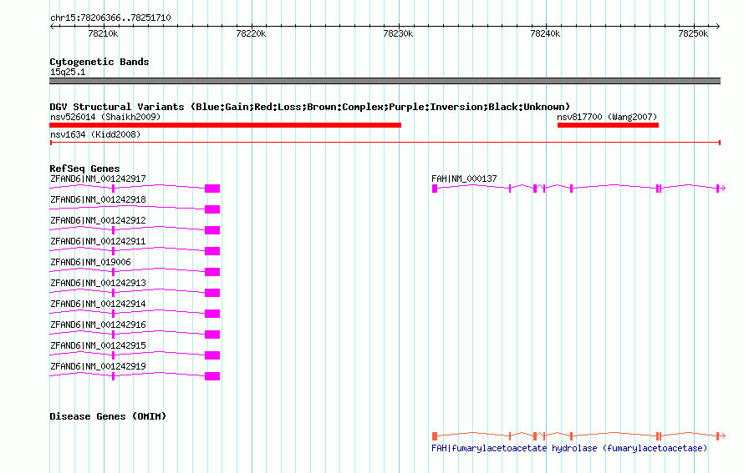Select the large exon block of ZFAND6|NM_019006
Viewport: 744px width, 473px height.
click(212, 272)
